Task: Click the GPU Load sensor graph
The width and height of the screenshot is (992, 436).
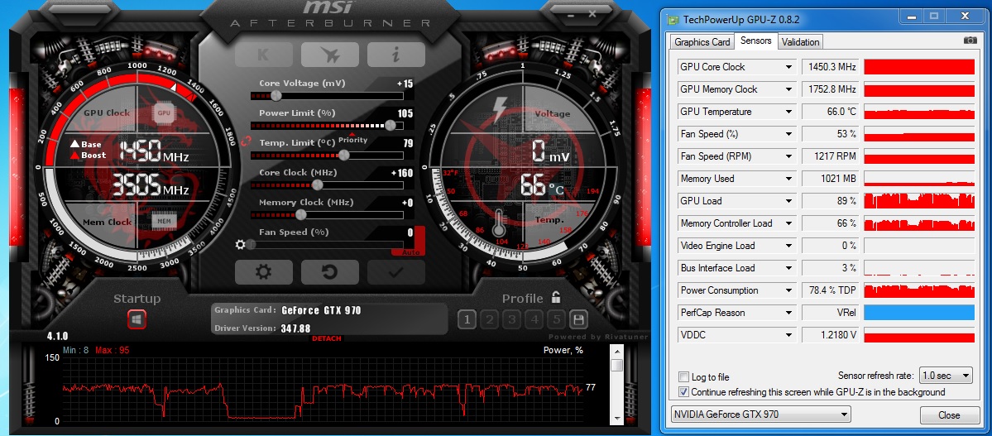Action: [919, 201]
